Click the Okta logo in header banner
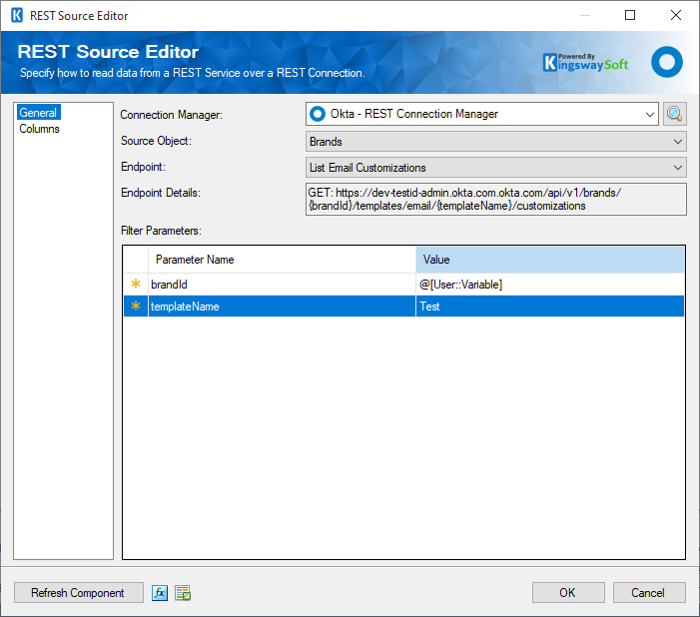The width and height of the screenshot is (700, 617). 666,62
